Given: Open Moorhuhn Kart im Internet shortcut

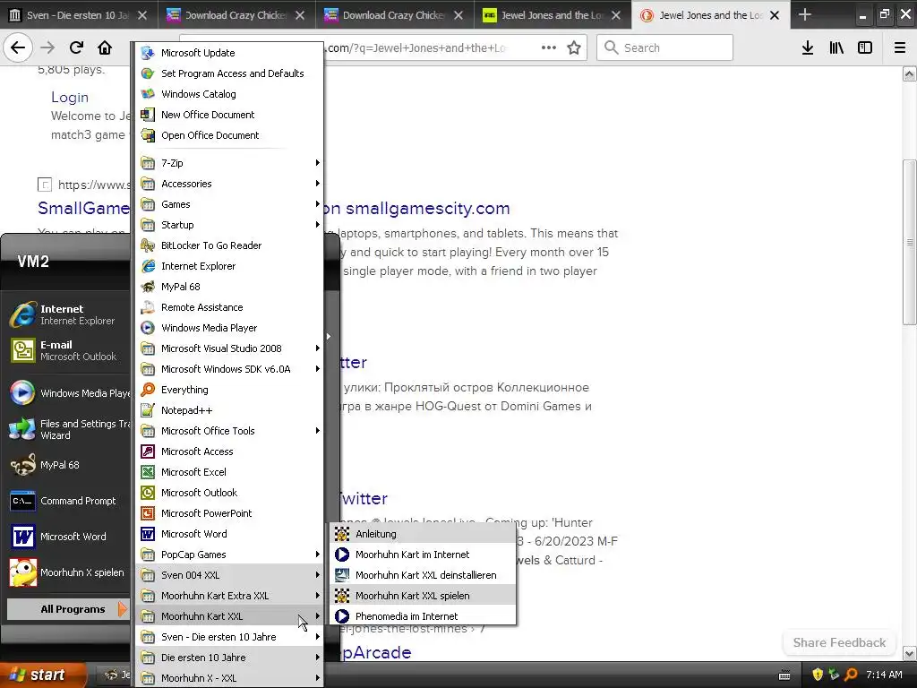Looking at the screenshot, I should [423, 555].
